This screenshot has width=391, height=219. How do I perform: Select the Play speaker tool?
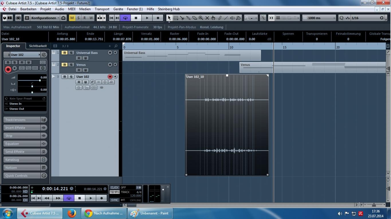[x=232, y=18]
